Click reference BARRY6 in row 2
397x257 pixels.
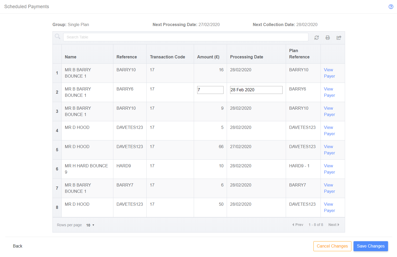tap(125, 89)
